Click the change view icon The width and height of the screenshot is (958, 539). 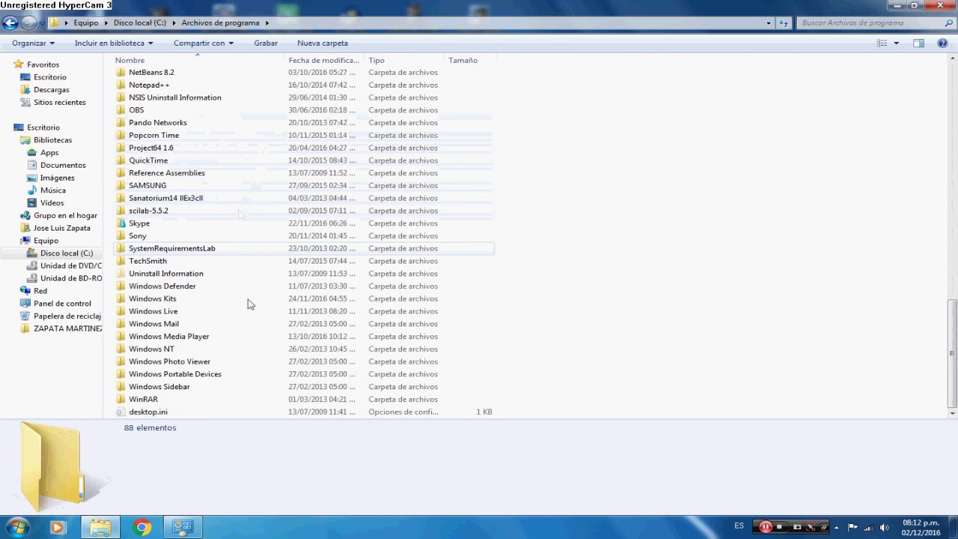pyautogui.click(x=882, y=43)
